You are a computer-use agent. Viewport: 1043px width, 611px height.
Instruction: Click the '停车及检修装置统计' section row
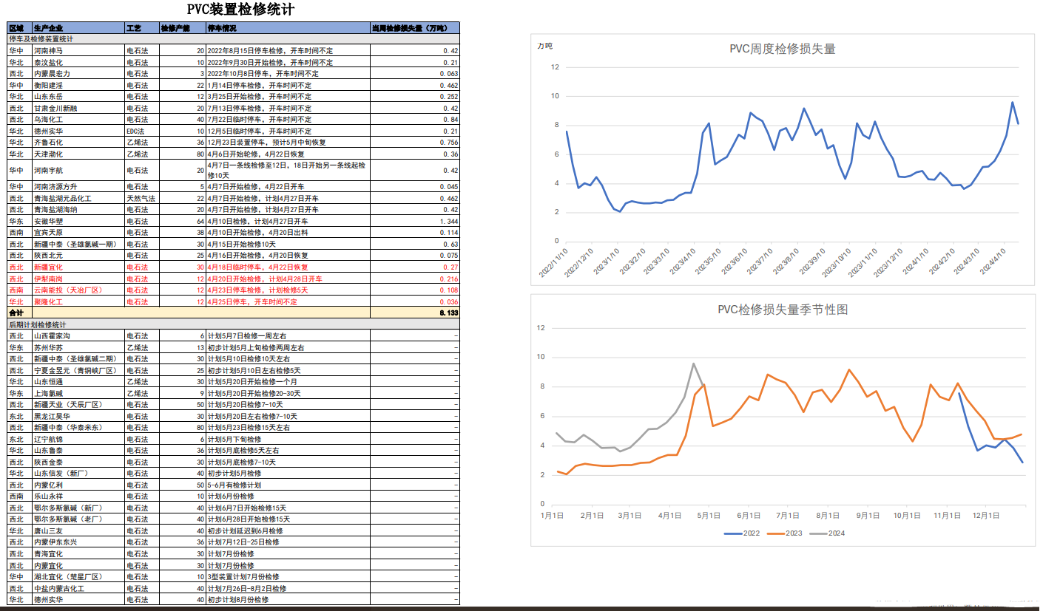234,38
